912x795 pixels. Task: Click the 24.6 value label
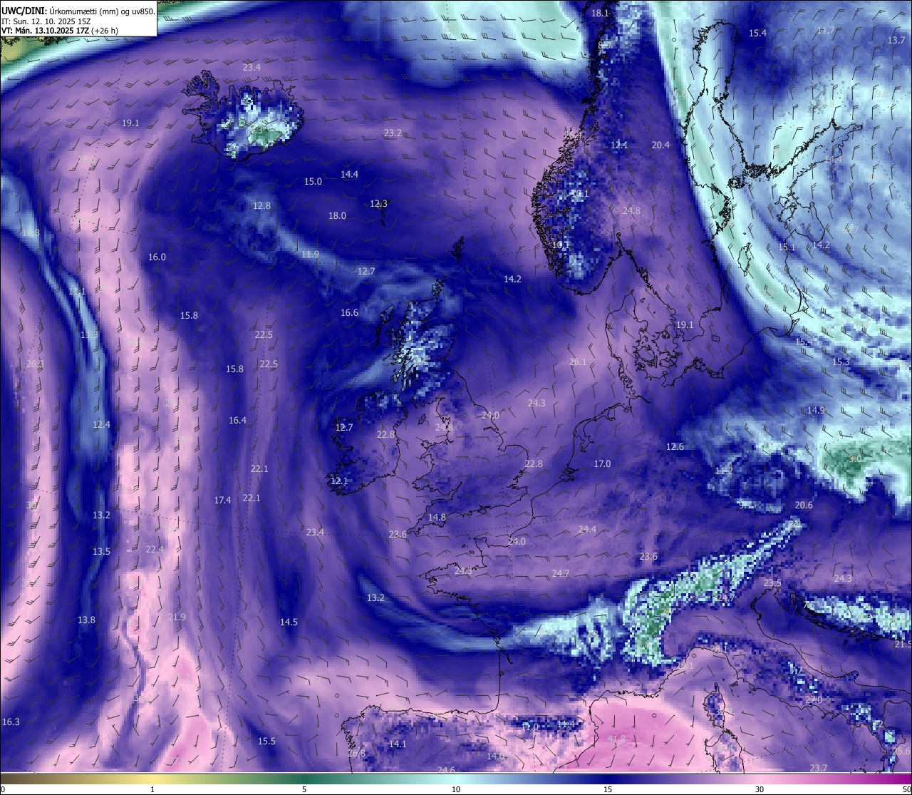(x=446, y=770)
